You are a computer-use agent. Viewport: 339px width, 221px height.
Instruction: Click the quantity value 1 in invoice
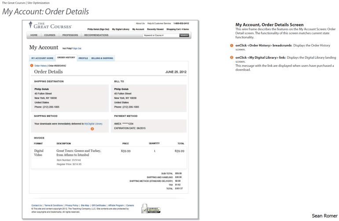click(155, 151)
